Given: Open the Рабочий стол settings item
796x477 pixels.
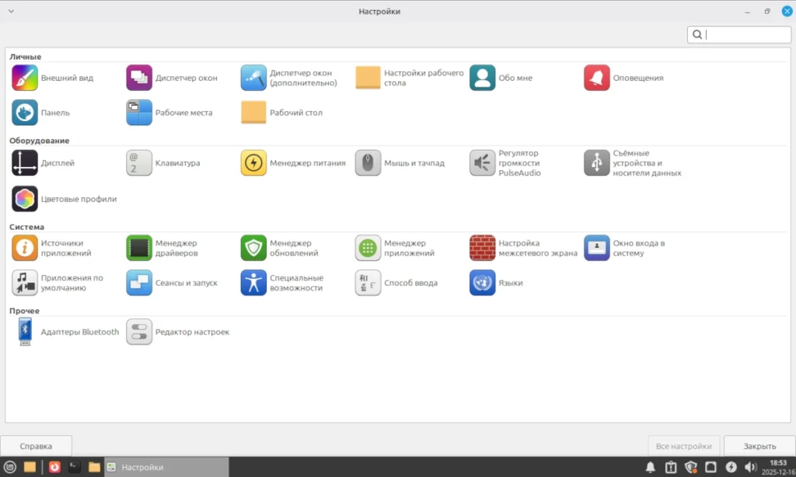Looking at the screenshot, I should pos(281,113).
